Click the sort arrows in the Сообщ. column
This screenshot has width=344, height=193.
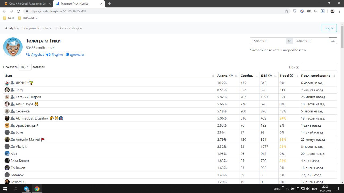tap(256, 76)
